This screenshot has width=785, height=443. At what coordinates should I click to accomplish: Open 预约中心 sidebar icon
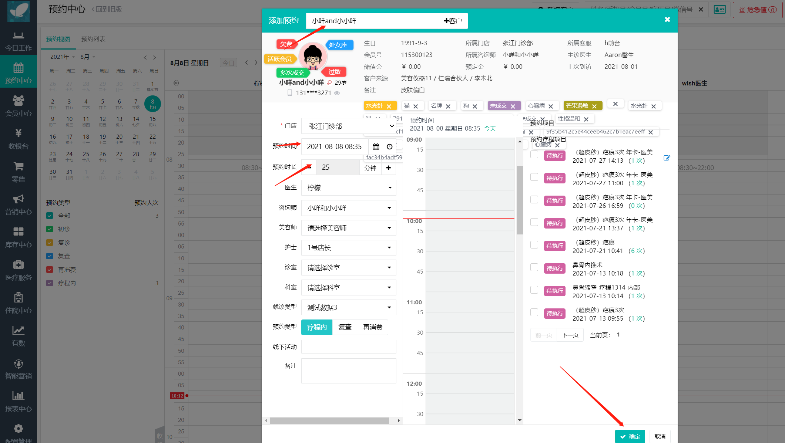(x=18, y=68)
